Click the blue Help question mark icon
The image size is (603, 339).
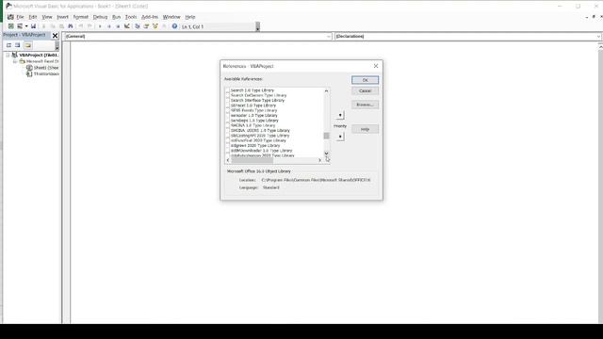tap(174, 26)
